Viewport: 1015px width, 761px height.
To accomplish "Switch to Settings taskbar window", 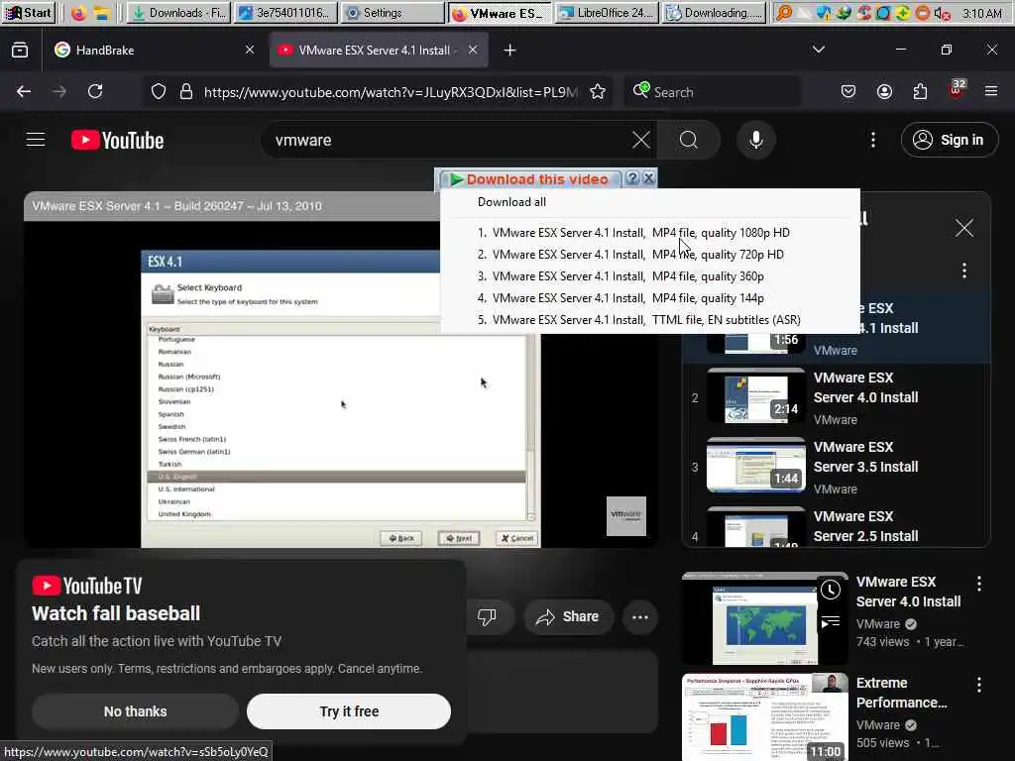I will pyautogui.click(x=393, y=12).
